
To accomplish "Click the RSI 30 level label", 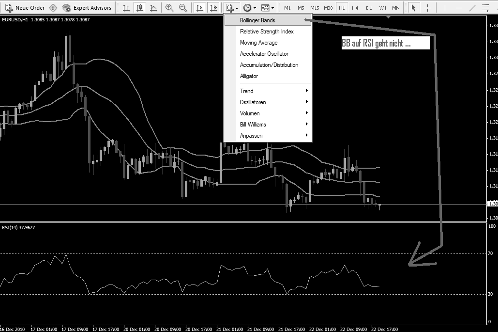I will point(490,294).
